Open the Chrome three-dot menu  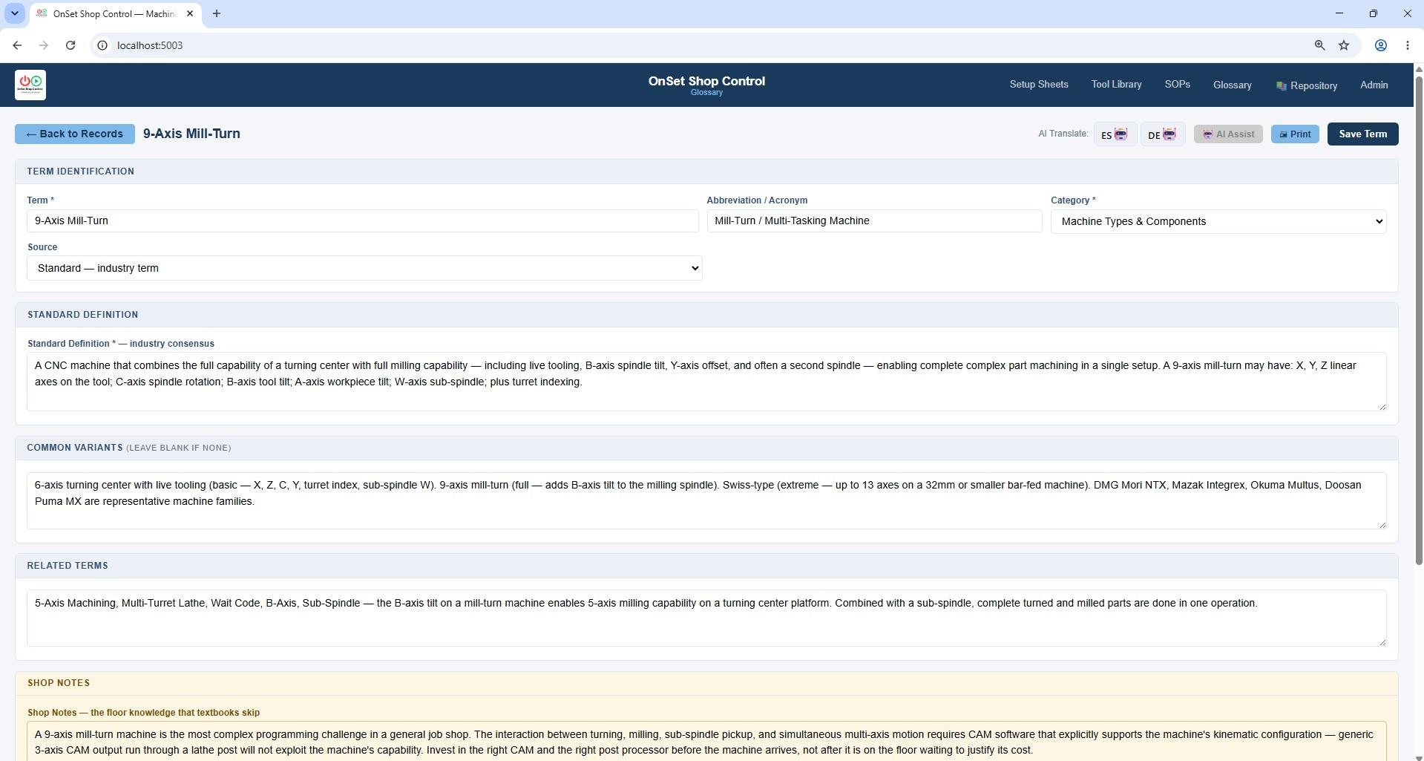pyautogui.click(x=1408, y=45)
